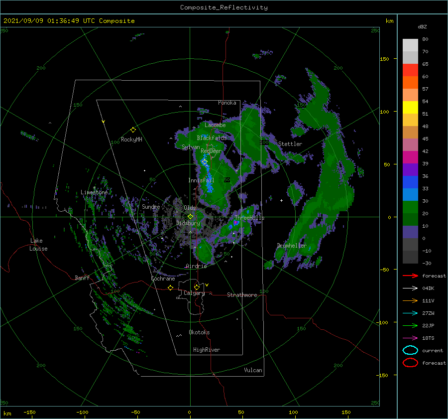This screenshot has width=448, height=419.
Task: Click the Airdrie city label
Action: click(196, 266)
